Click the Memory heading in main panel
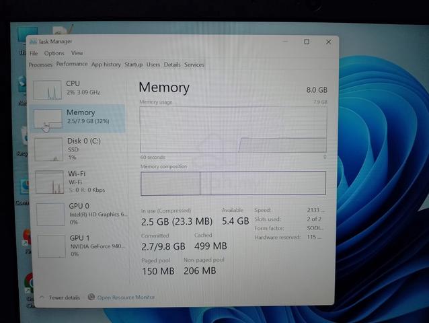The image size is (429, 323). 164,87
